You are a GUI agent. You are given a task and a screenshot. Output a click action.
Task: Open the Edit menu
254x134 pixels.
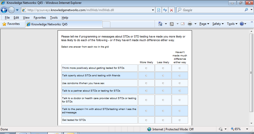tap(16, 18)
